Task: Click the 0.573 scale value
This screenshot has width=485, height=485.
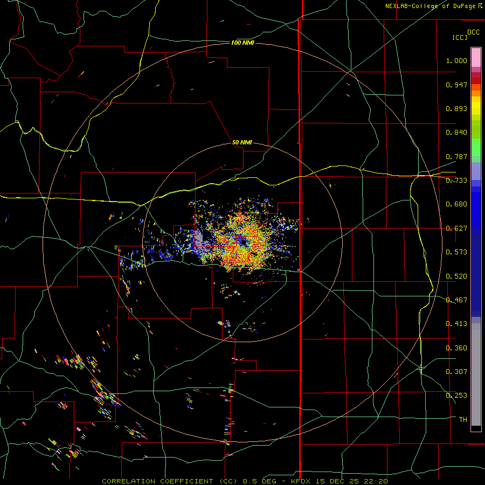Action: (456, 252)
